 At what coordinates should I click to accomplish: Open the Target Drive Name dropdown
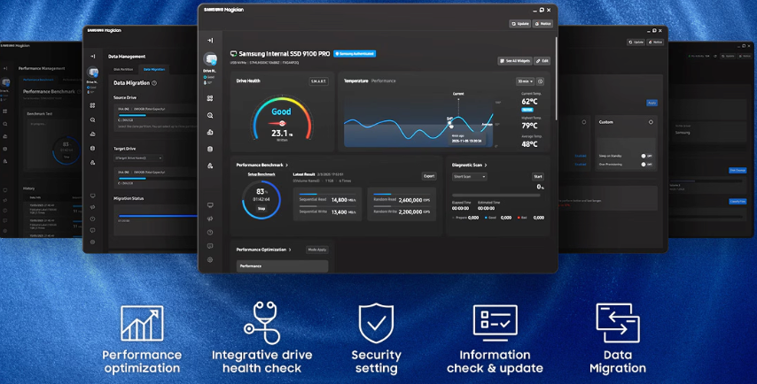pyautogui.click(x=138, y=158)
